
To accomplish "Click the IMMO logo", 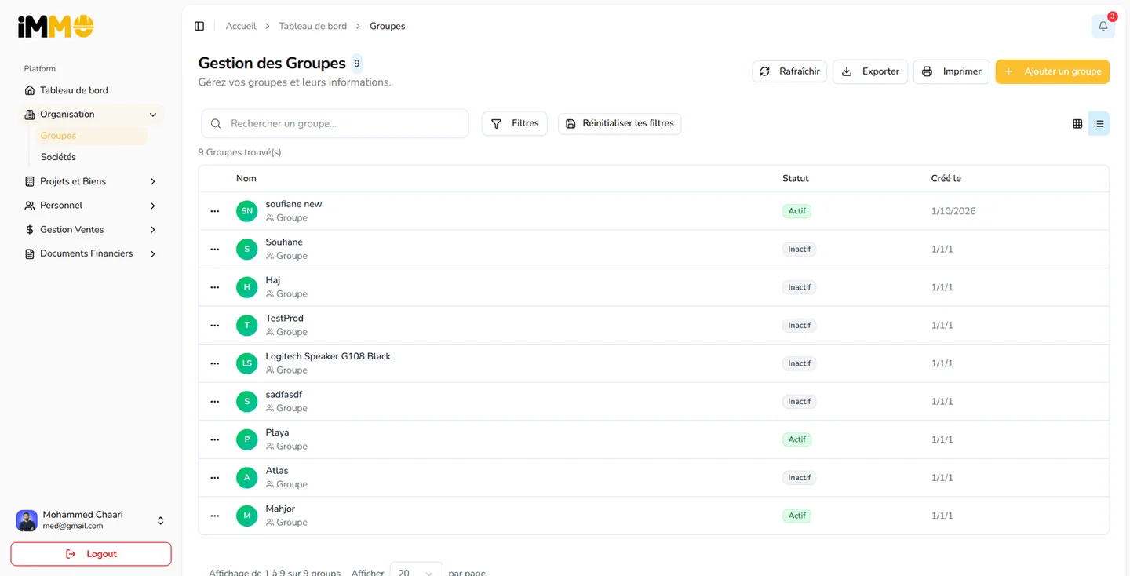I will point(56,27).
